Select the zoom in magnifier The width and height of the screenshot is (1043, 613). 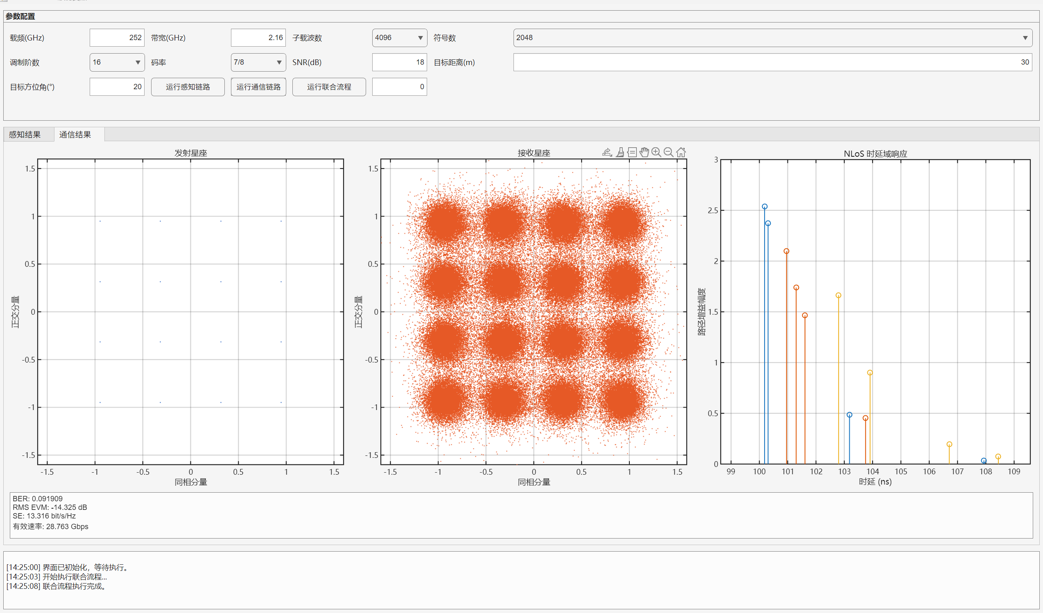point(656,152)
